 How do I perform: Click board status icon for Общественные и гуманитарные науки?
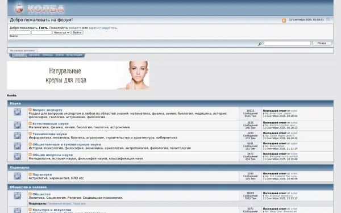[18, 146]
